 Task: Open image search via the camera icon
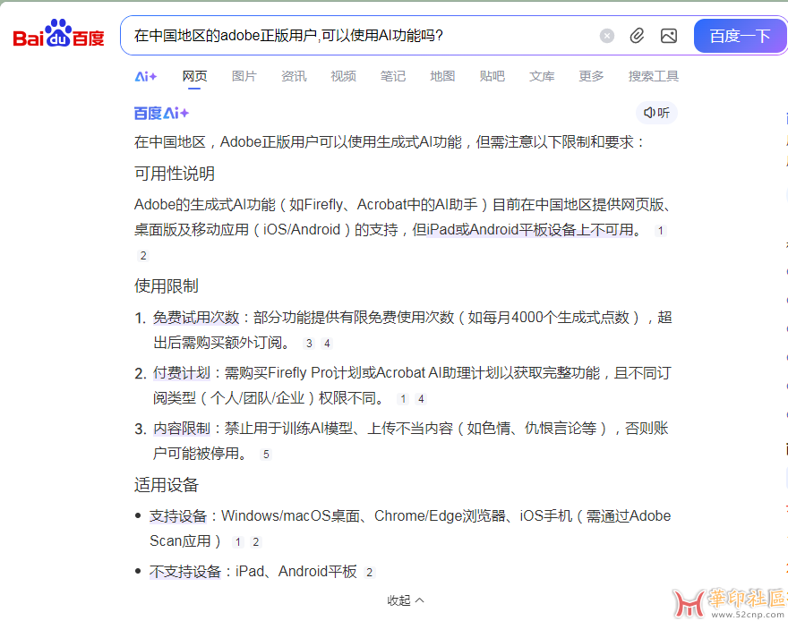click(x=668, y=35)
